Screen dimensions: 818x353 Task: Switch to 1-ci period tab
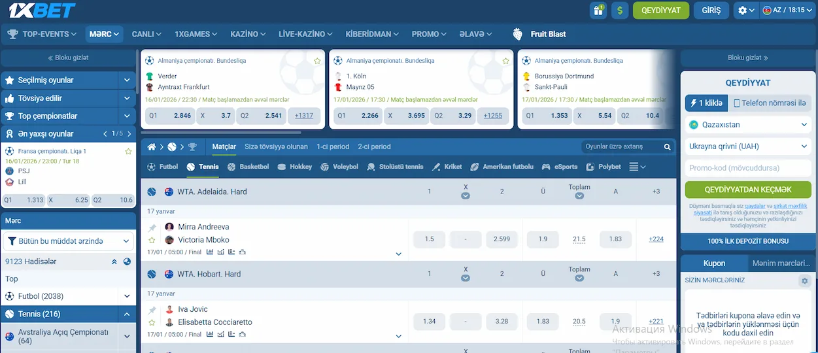click(333, 147)
